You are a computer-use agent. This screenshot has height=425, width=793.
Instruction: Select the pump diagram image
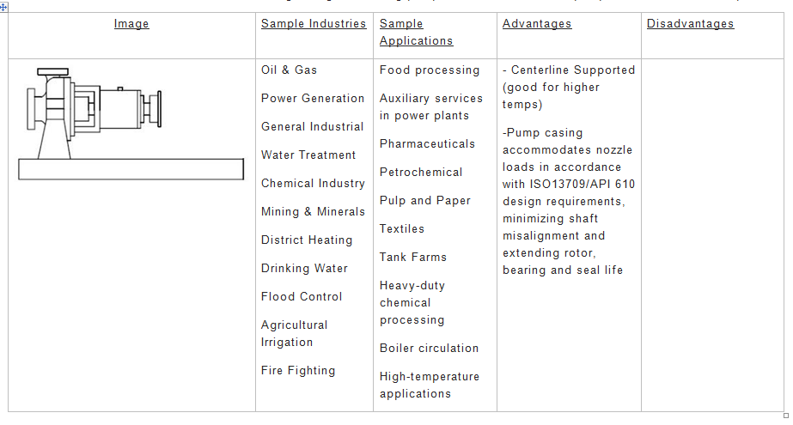[130, 124]
